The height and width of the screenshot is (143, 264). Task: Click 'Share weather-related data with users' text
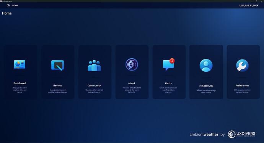(x=94, y=91)
